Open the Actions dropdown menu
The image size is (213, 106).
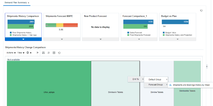click(x=11, y=53)
